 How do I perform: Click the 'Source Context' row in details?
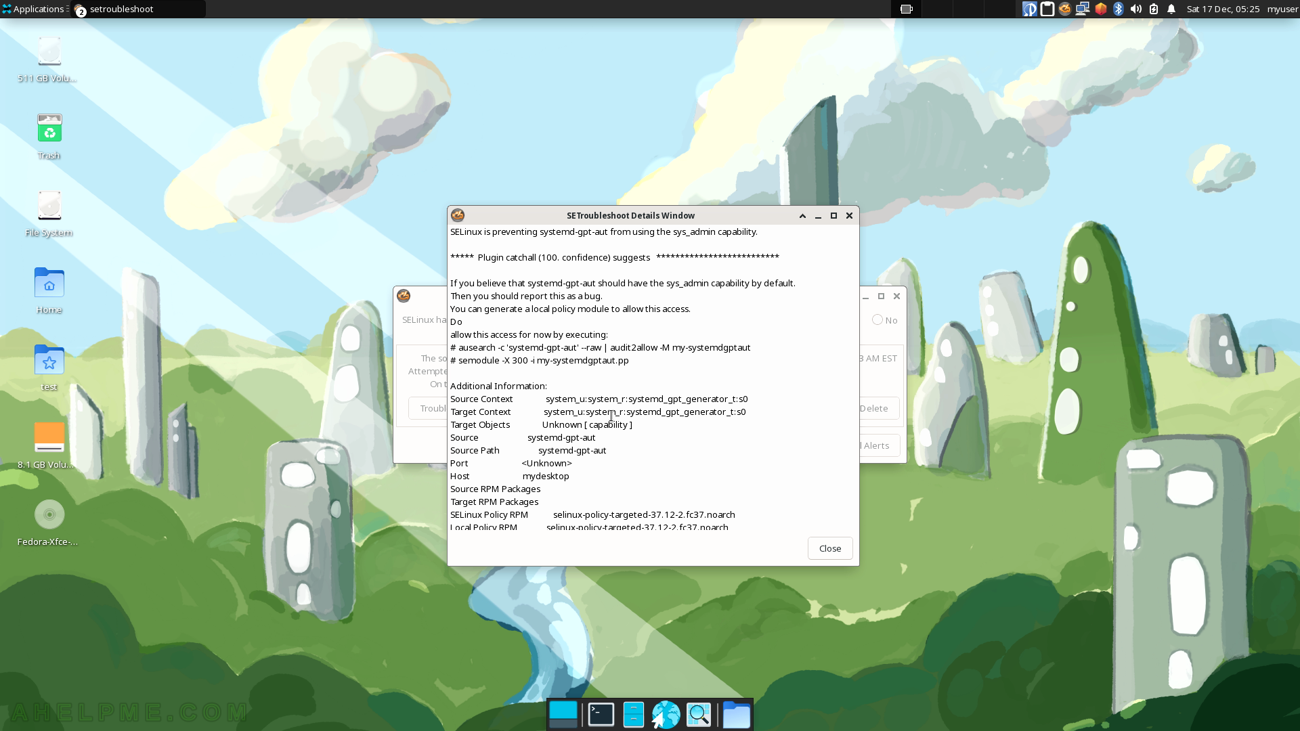pos(599,399)
